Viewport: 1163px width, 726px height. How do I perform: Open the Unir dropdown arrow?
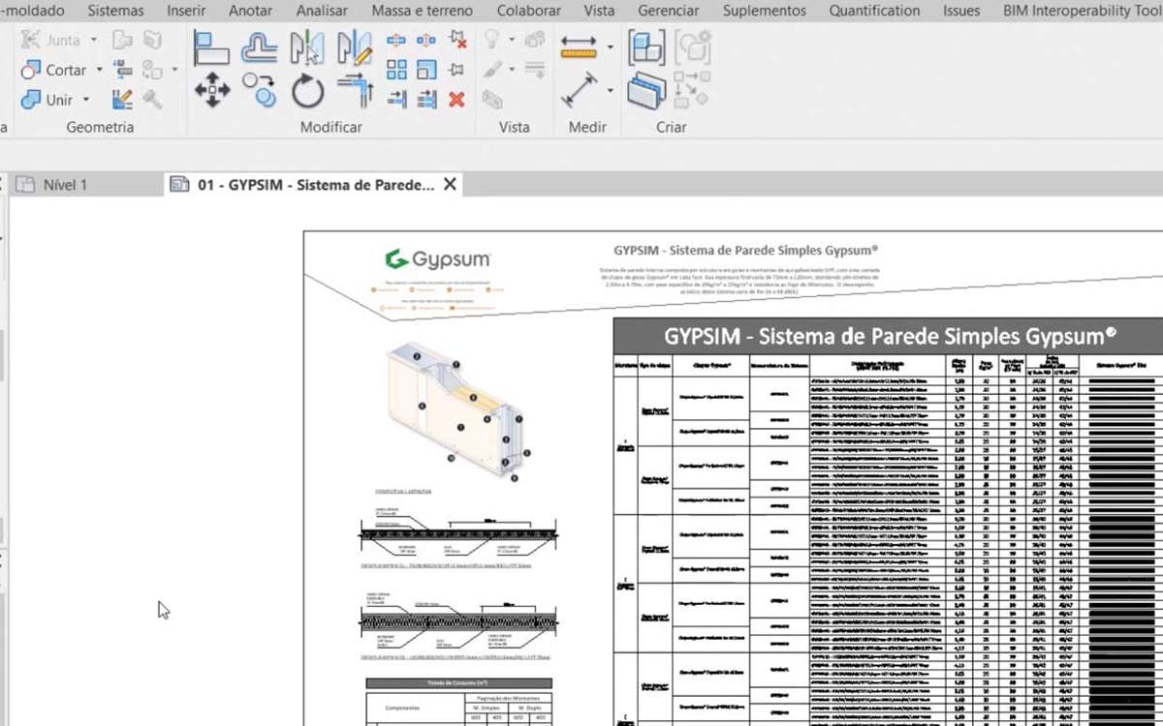[x=86, y=100]
